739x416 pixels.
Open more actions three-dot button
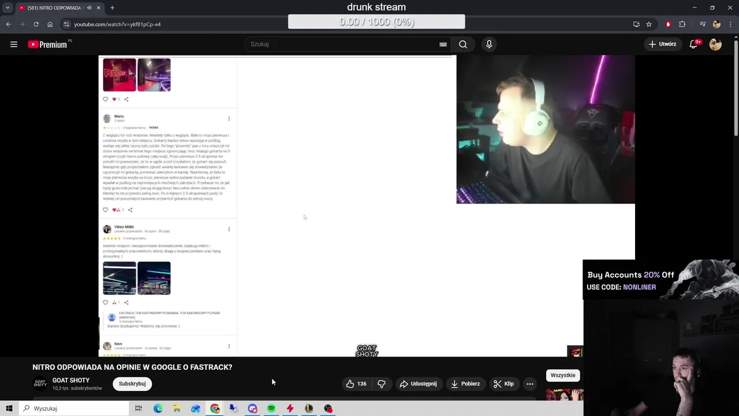529,384
